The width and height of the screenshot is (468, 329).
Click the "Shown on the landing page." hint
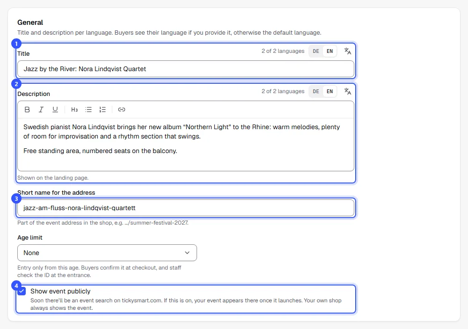coord(53,178)
